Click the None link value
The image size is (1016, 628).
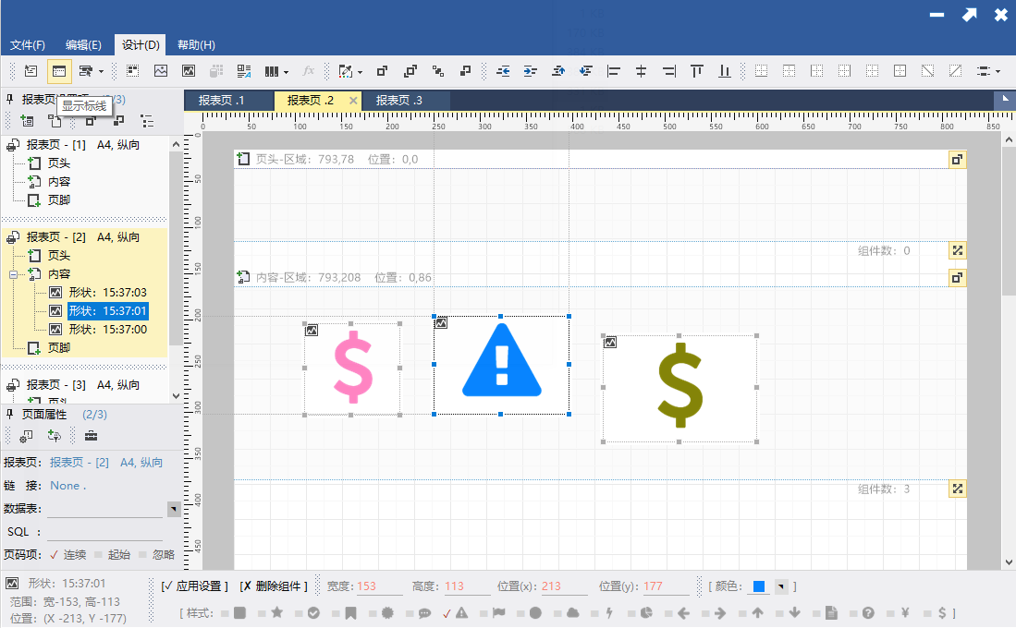pos(67,486)
